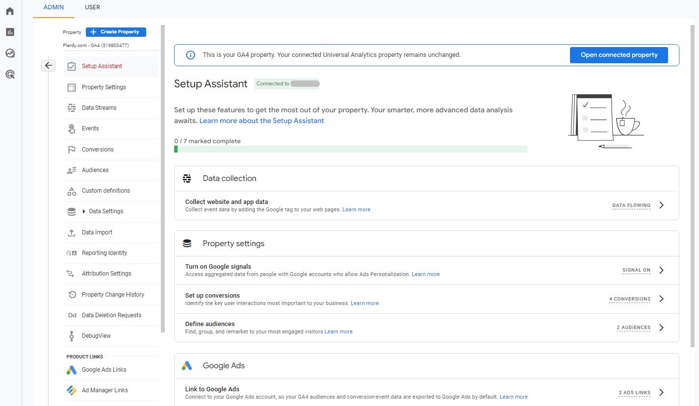Screen dimensions: 699x406
Task: Click the Data Settings database icon
Action: (x=72, y=211)
